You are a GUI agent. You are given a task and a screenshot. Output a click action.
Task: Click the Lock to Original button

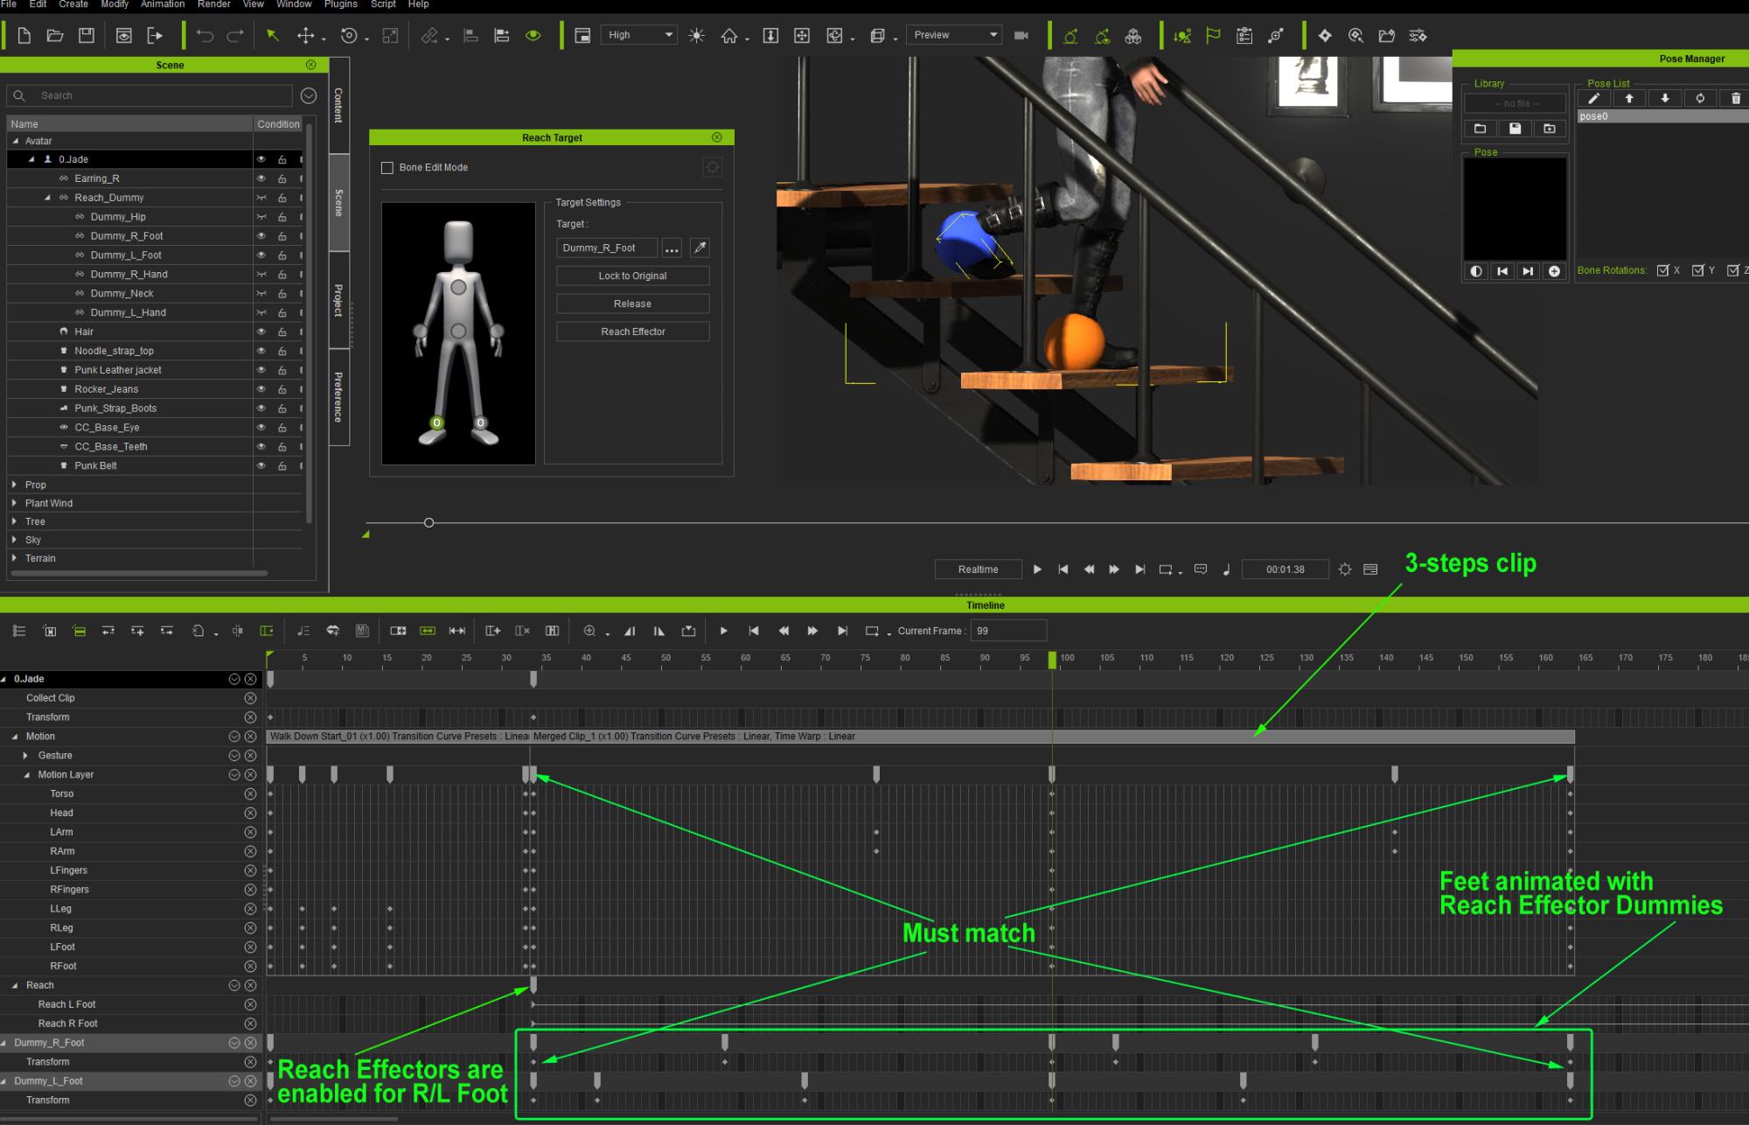click(x=632, y=276)
